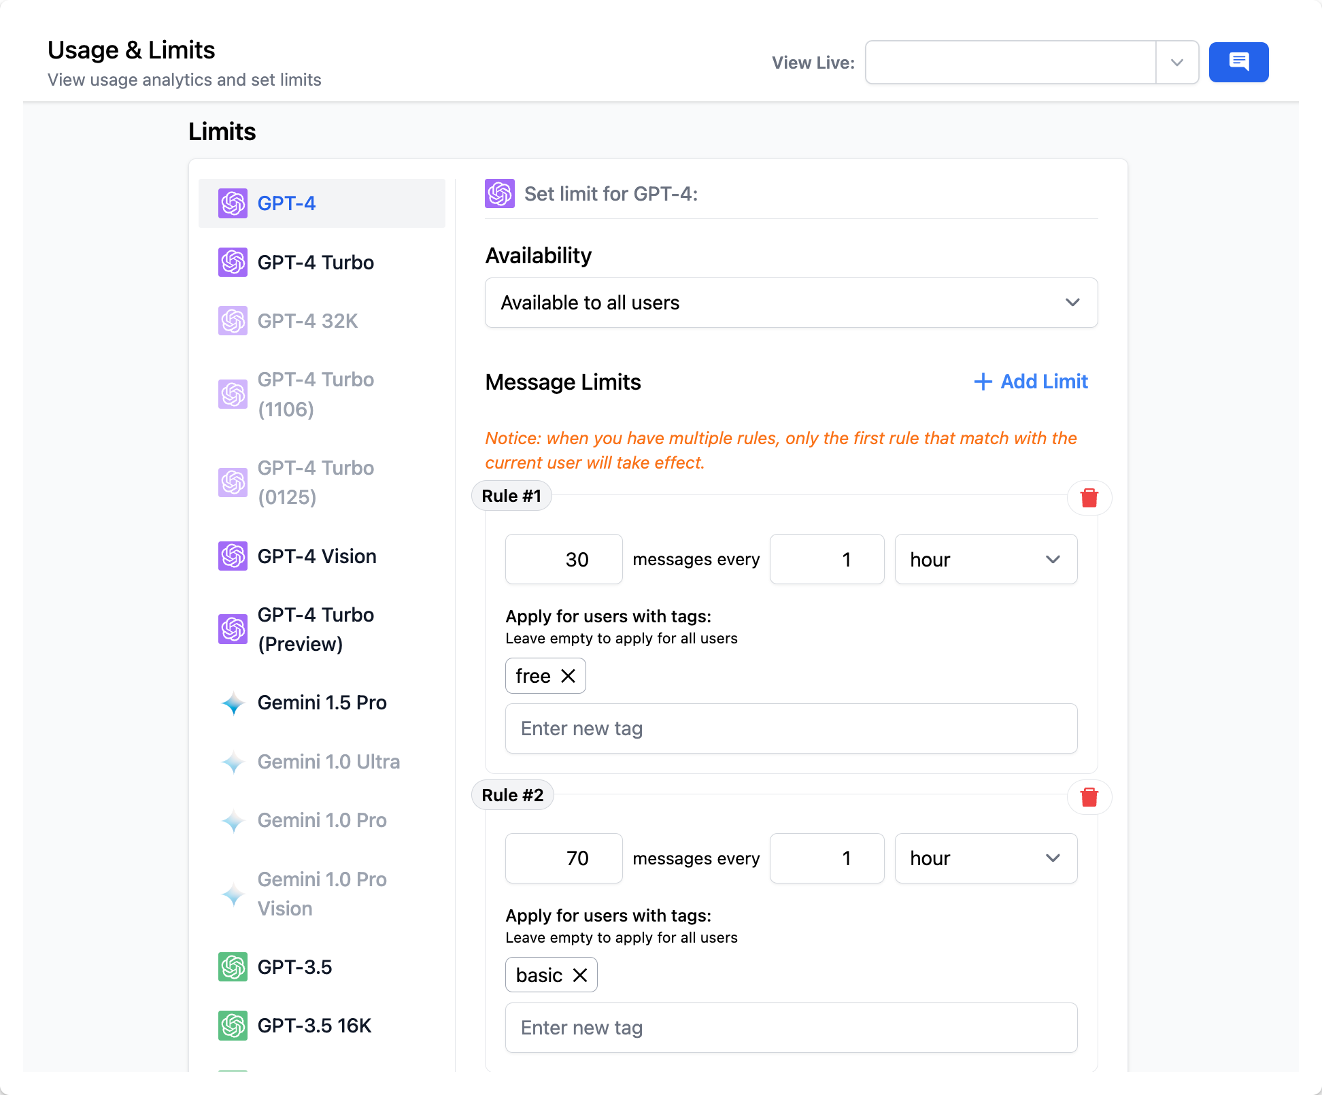Click the Gemini 1.0 Pro star icon
1322x1095 pixels.
click(x=233, y=821)
